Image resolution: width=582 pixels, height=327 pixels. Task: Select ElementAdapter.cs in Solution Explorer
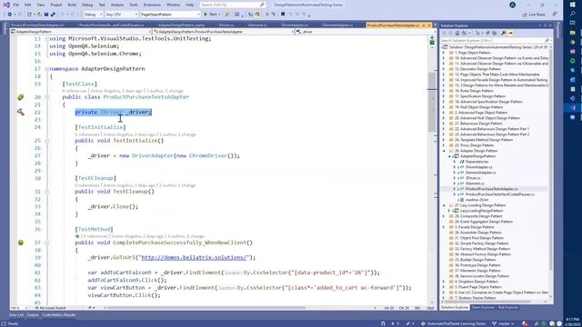pos(480,173)
